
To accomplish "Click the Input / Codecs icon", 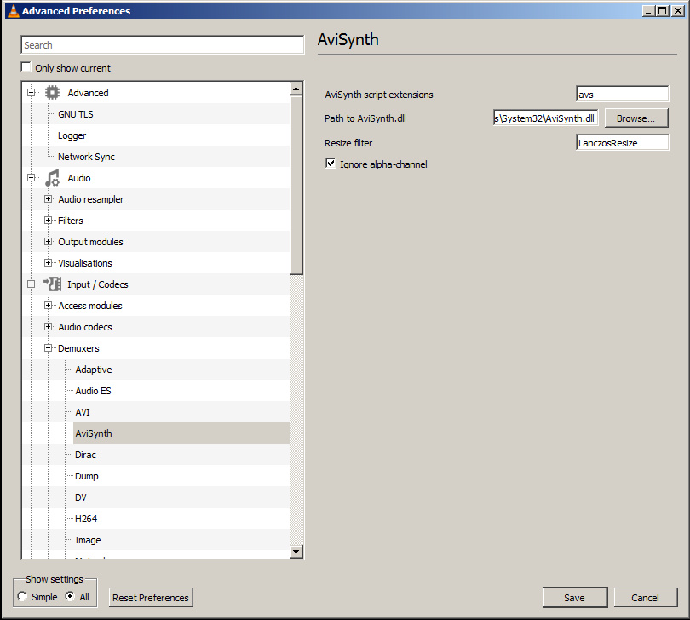I will [x=52, y=284].
